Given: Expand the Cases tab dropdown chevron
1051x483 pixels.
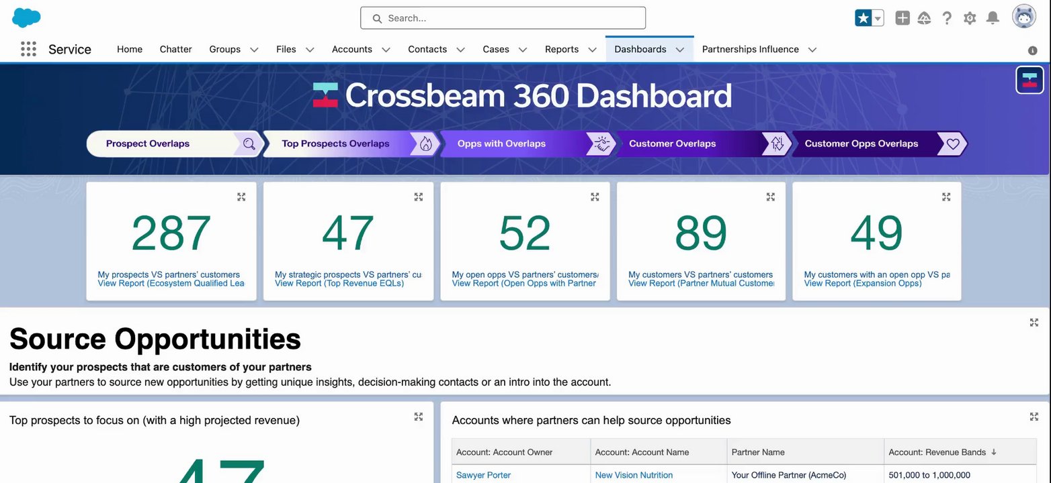Looking at the screenshot, I should [523, 50].
